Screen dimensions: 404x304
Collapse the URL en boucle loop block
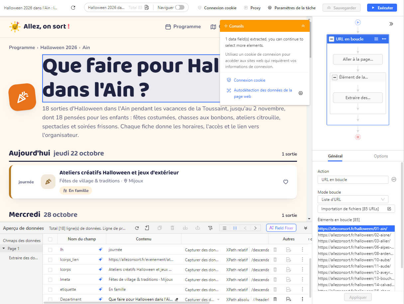(x=332, y=39)
